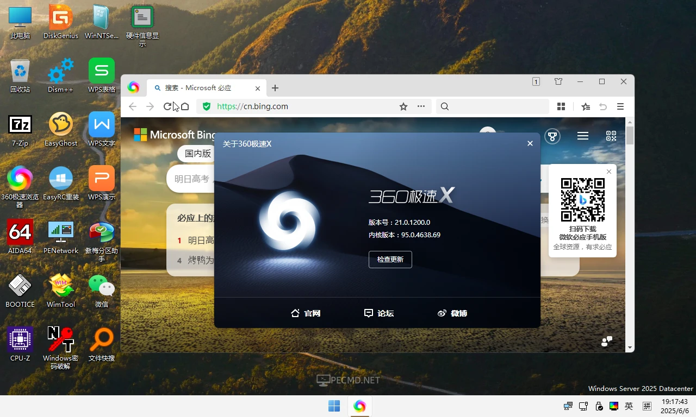Screen dimensions: 696x417
Task: Open CPU-Z desktop shortcut
Action: point(20,344)
